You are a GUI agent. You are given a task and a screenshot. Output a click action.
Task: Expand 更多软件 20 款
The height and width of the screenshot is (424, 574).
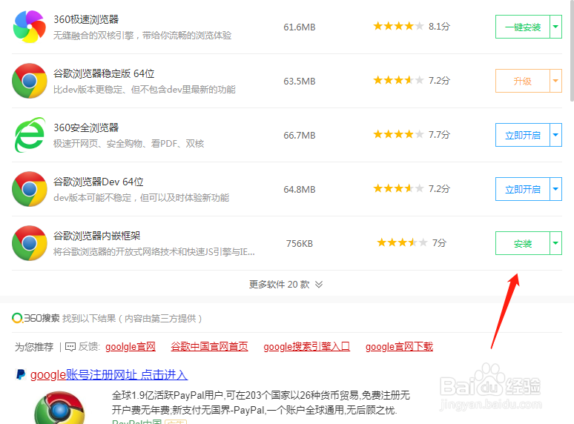[286, 284]
